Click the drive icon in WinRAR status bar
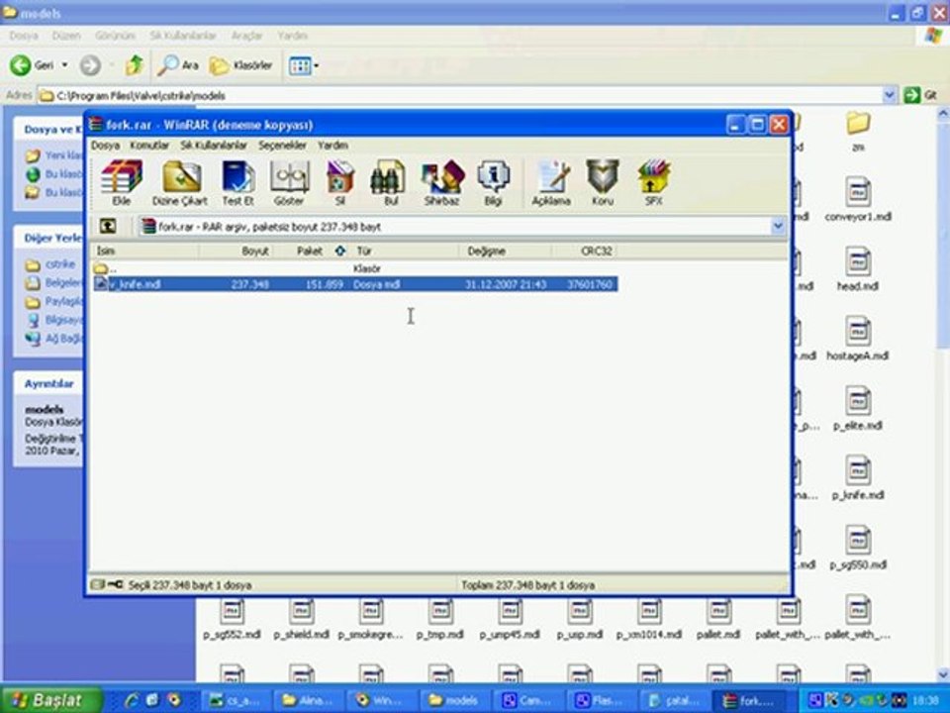The height and width of the screenshot is (713, 950). click(x=98, y=584)
